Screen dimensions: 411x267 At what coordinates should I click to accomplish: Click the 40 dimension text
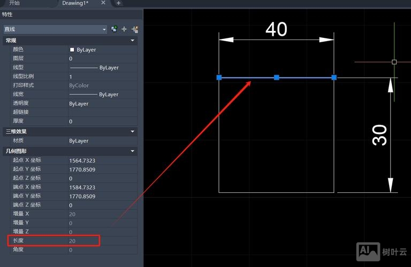[276, 29]
